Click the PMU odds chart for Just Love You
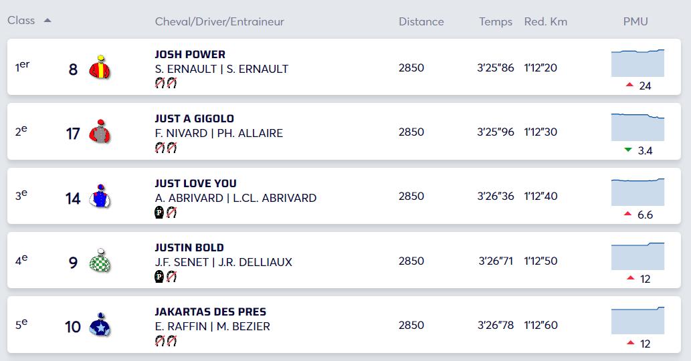Viewport: 691px width, 361px height. coord(637,192)
